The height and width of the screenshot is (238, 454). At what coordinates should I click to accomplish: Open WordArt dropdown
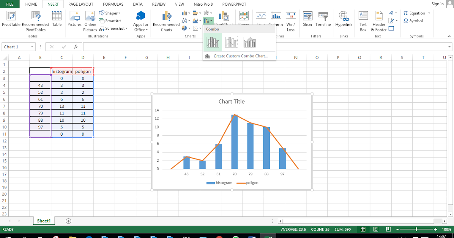(x=392, y=13)
